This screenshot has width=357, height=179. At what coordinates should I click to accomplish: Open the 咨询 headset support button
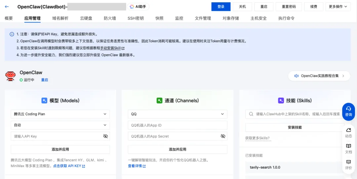pos(349,111)
